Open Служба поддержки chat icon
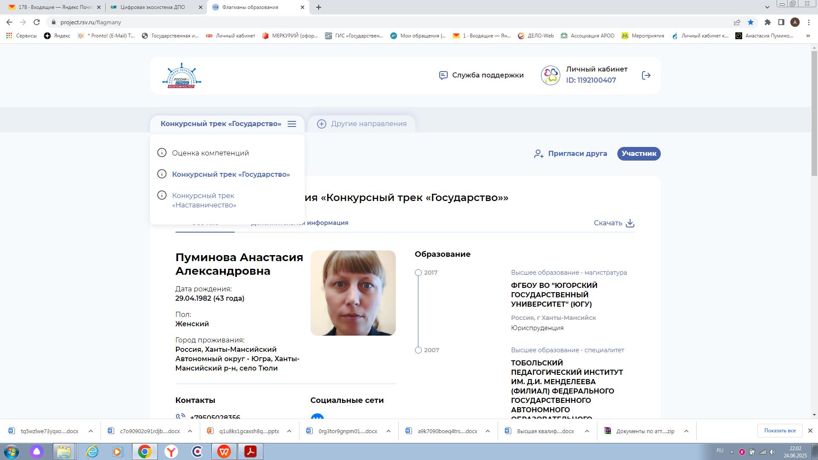Screen dimensions: 818x460 [x=443, y=75]
